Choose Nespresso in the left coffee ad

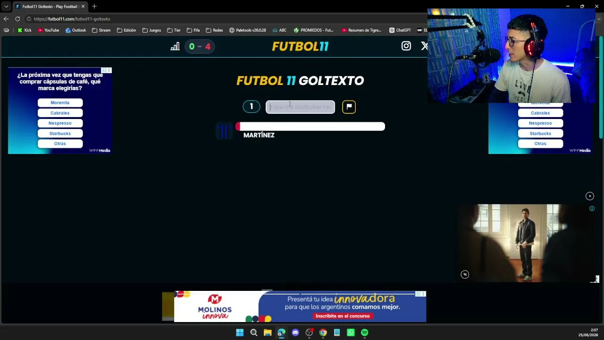coord(60,123)
